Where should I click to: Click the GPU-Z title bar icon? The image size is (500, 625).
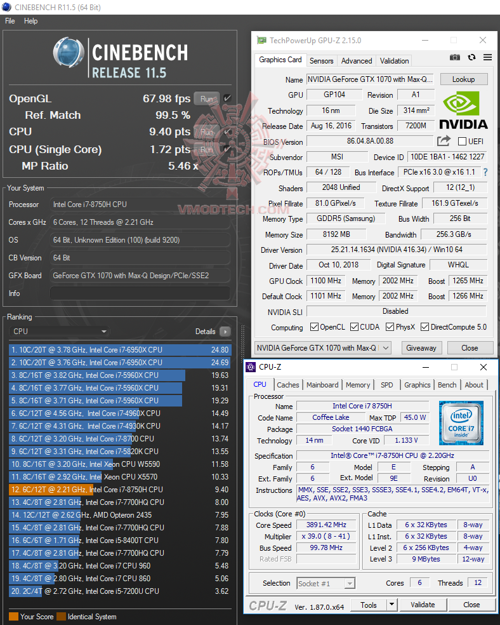pyautogui.click(x=261, y=40)
